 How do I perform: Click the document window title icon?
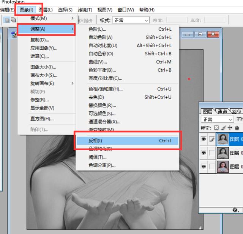click(14, 34)
